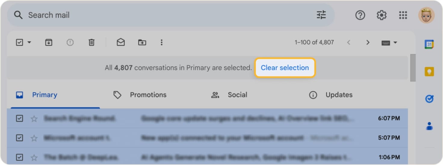This screenshot has height=165, width=443.
Task: Open the input tools keyboard dropdown
Action: [389, 43]
